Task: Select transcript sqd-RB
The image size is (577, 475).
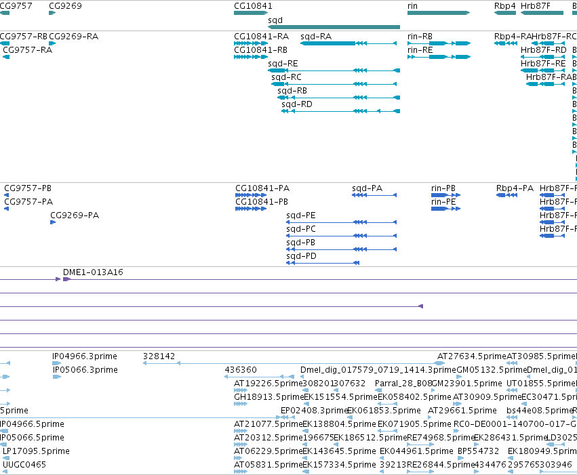Action: pyautogui.click(x=338, y=98)
